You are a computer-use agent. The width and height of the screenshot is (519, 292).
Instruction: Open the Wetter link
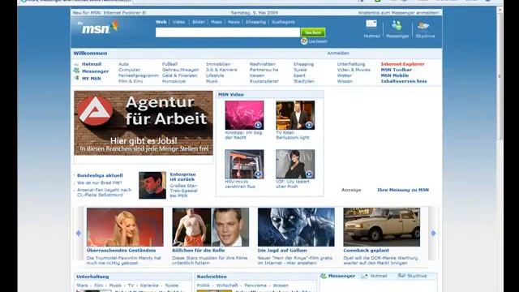(x=344, y=75)
